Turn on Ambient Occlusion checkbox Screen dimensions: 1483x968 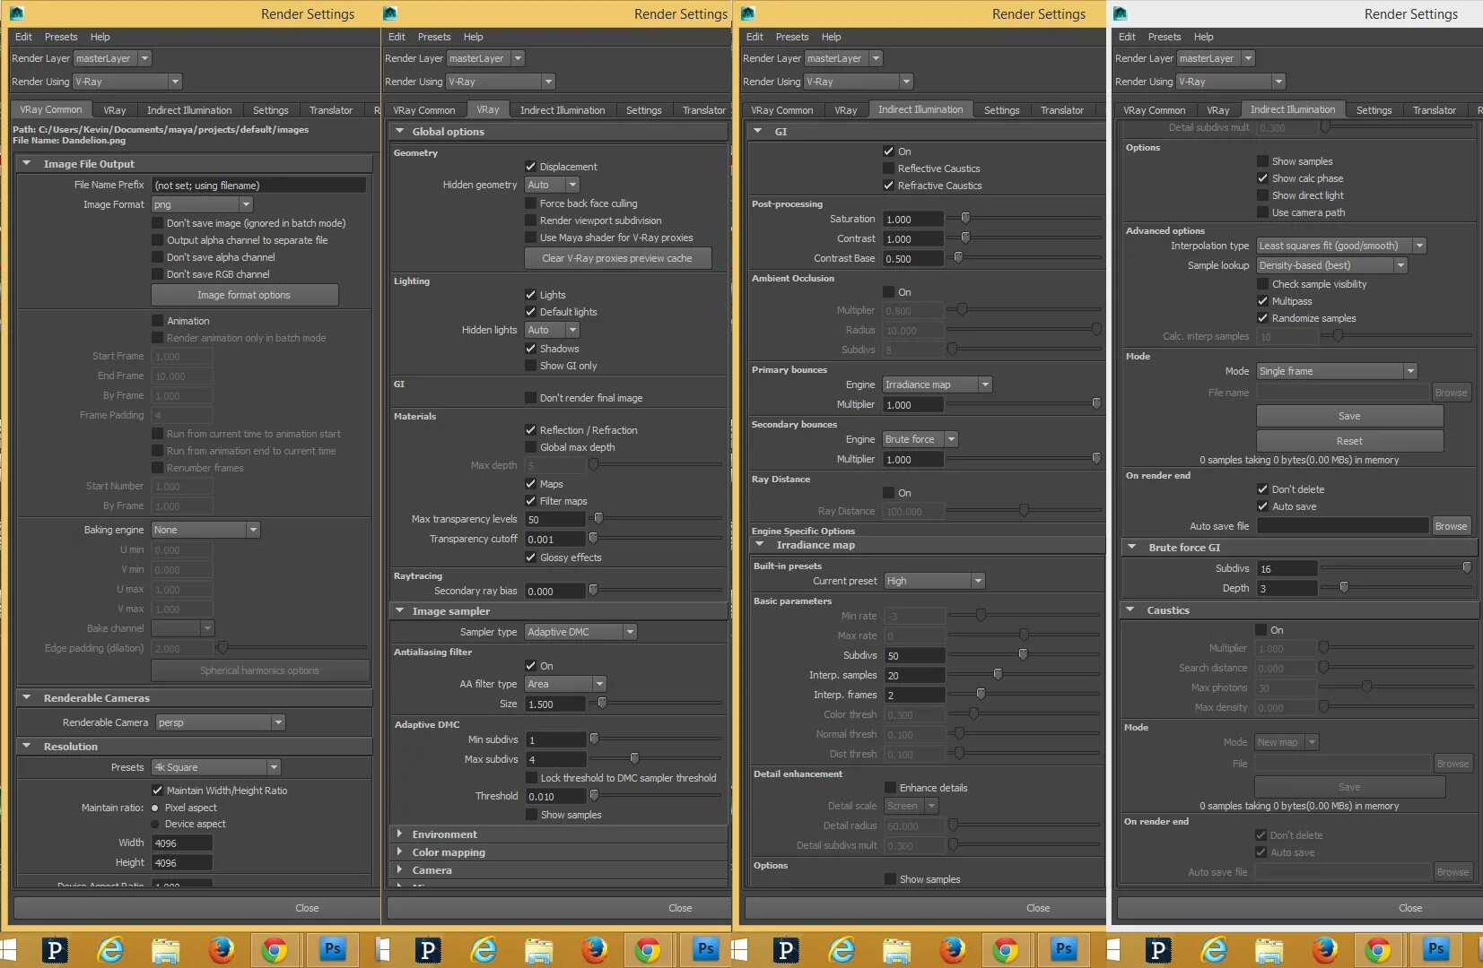(x=888, y=292)
